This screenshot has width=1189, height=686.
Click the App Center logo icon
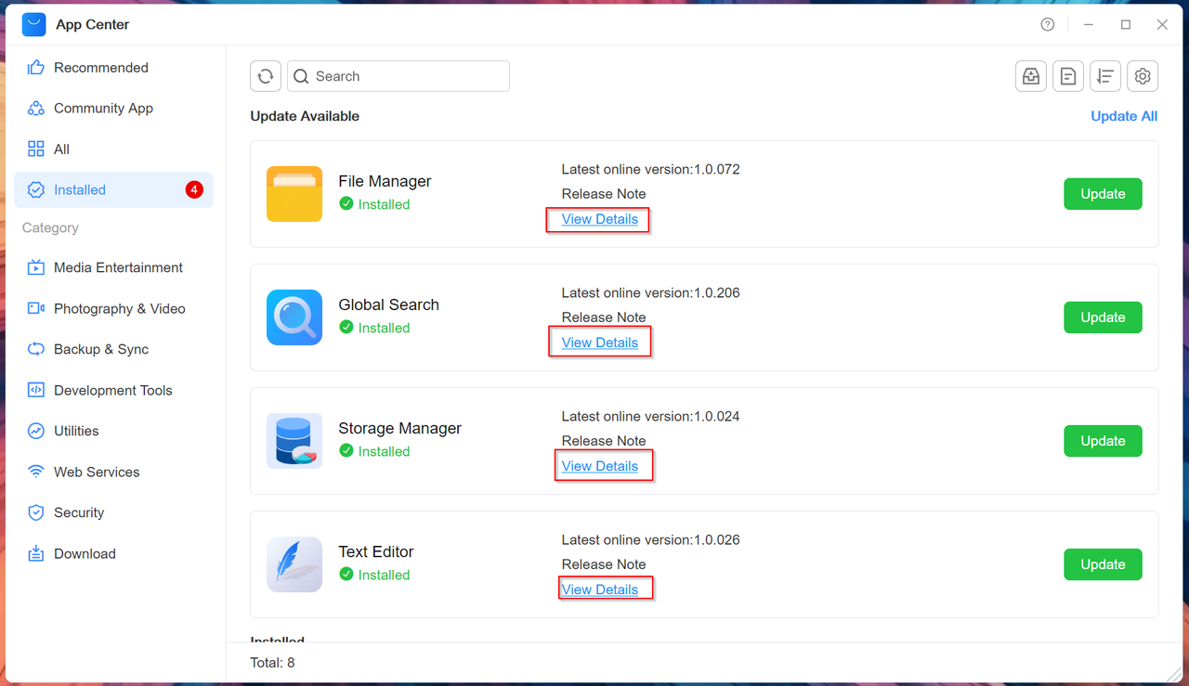34,24
